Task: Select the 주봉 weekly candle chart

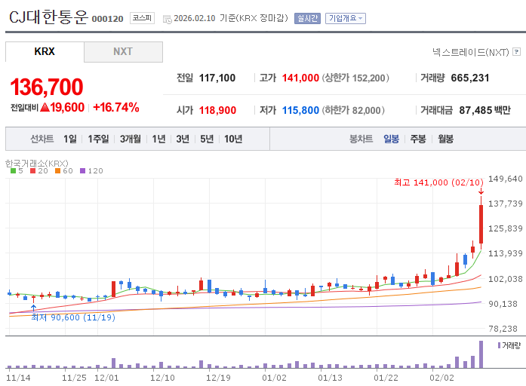Action: click(418, 139)
